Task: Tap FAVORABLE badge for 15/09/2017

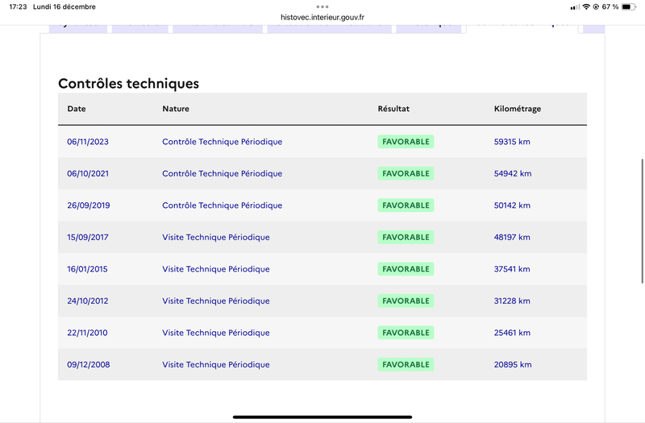Action: [x=406, y=237]
